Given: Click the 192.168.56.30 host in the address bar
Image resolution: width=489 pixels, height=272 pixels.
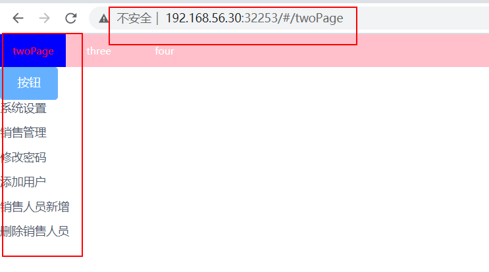Looking at the screenshot, I should 203,18.
